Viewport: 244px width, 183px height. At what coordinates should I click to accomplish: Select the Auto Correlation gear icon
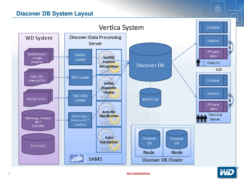pos(109,140)
